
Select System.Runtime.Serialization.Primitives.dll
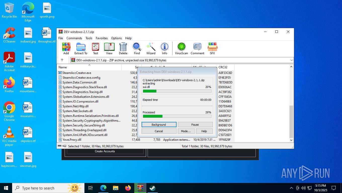(91, 116)
